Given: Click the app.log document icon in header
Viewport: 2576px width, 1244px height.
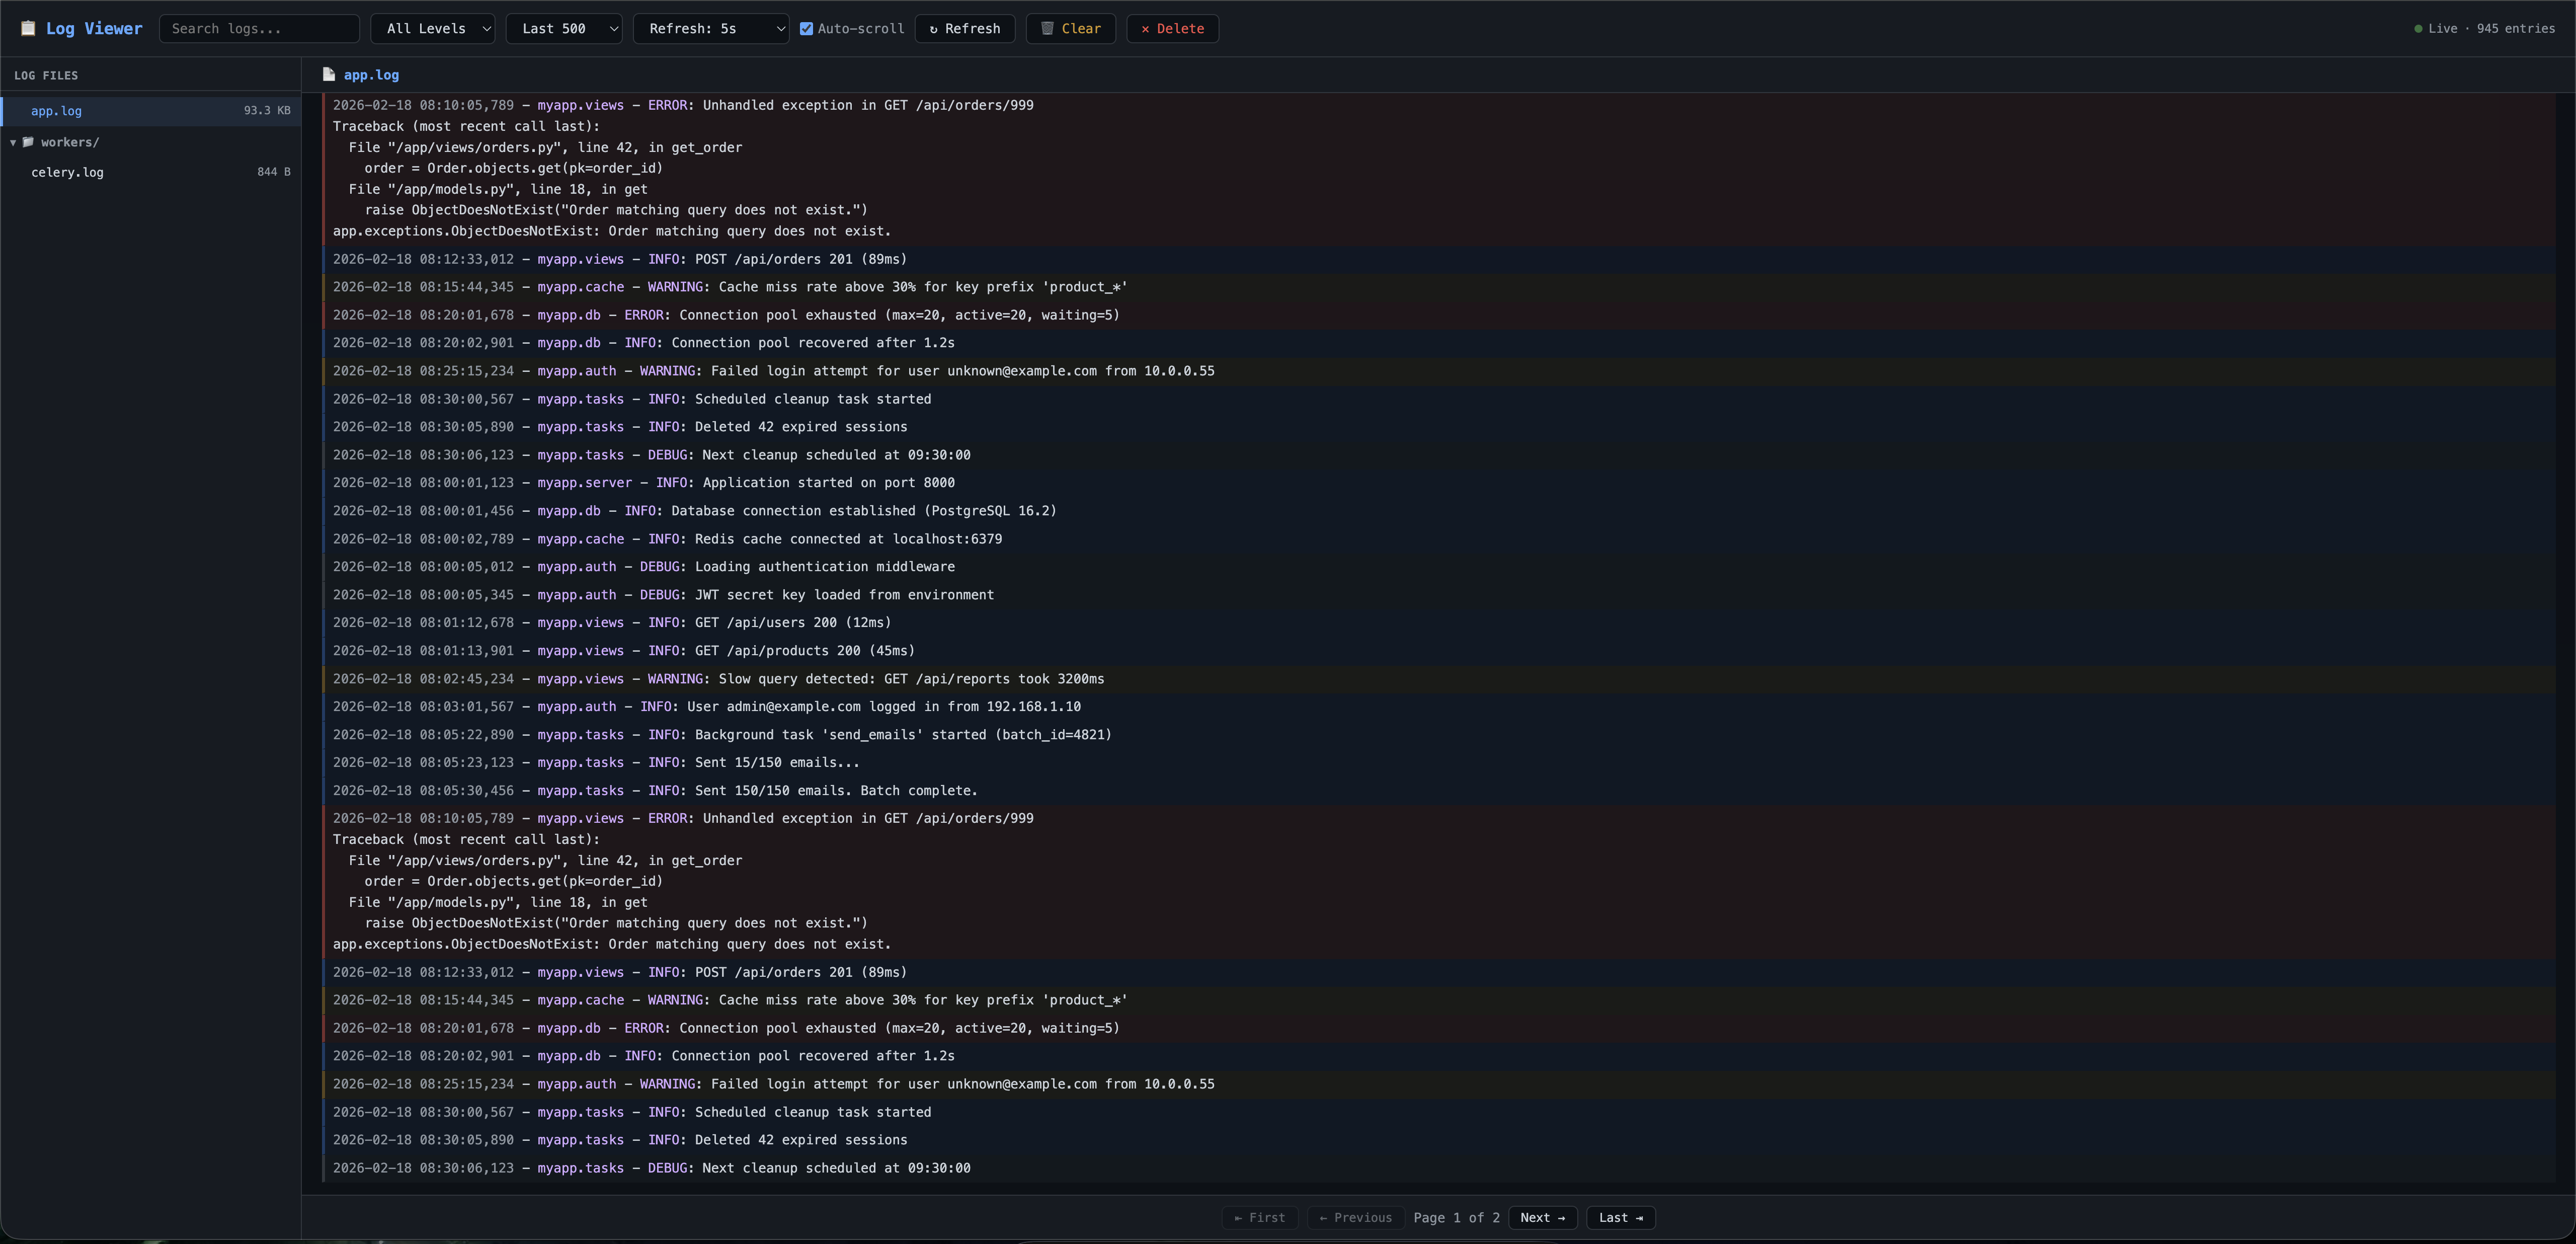Looking at the screenshot, I should click(328, 74).
